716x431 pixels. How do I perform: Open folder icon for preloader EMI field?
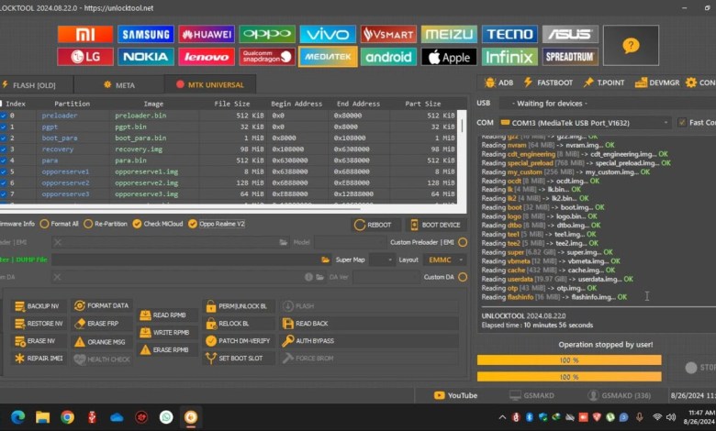tap(284, 242)
